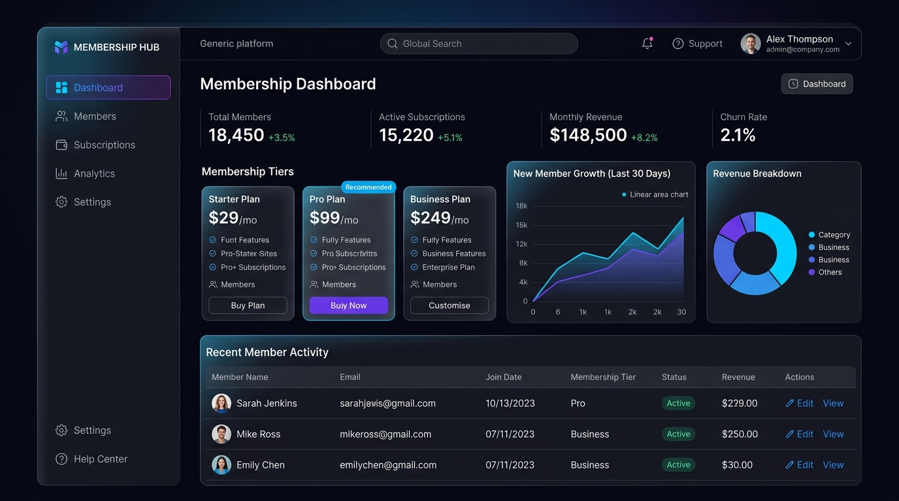This screenshot has width=899, height=501.
Task: Click the Help Center question icon
Action: (x=61, y=459)
